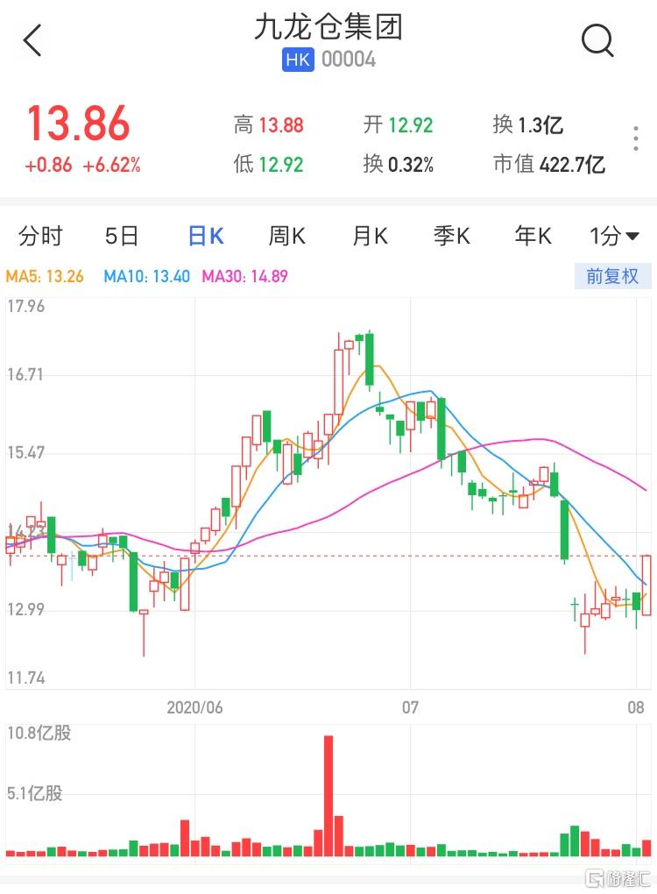
Task: Switch to the 分时 chart tab
Action: [x=41, y=236]
